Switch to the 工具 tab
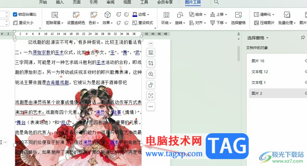 point(144,2)
